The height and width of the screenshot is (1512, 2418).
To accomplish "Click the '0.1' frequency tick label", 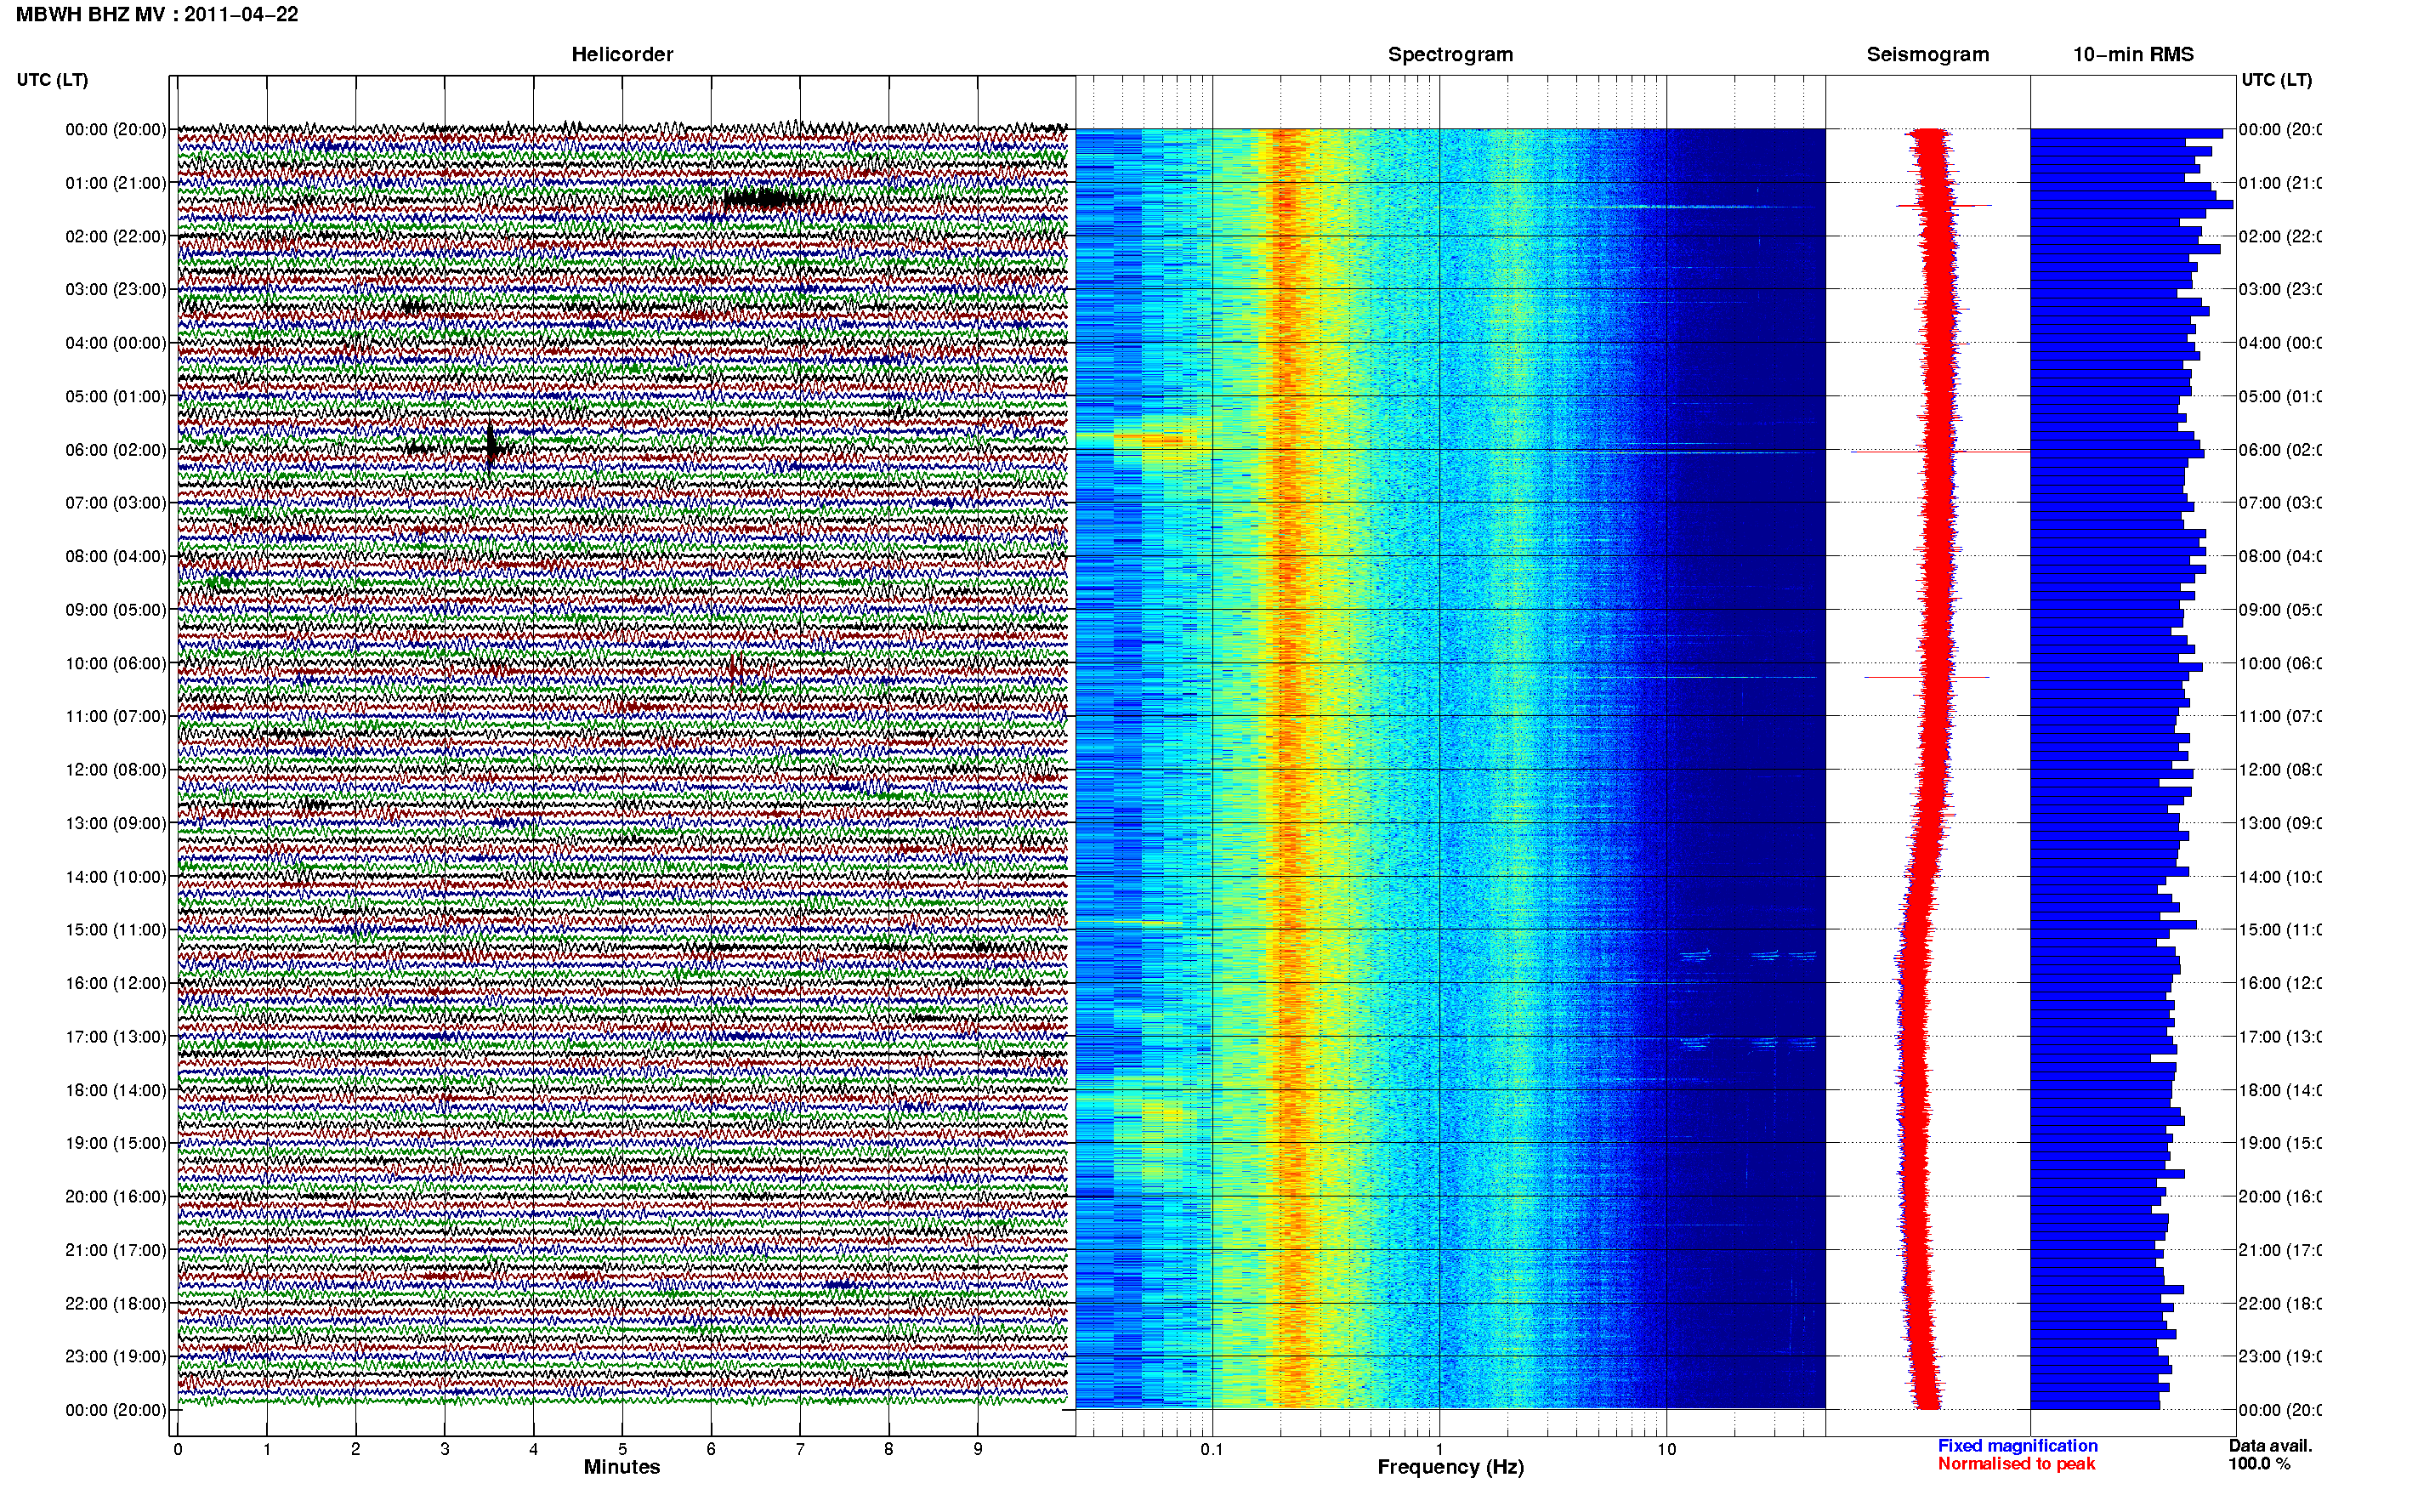I will (x=1212, y=1449).
